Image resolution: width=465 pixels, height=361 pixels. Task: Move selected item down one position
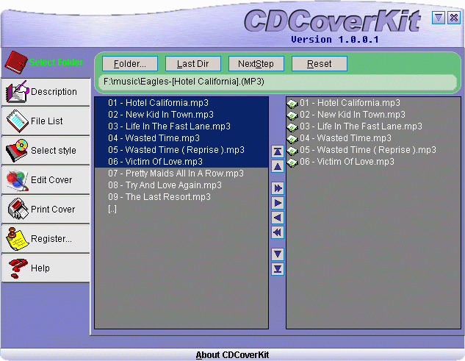coord(278,254)
